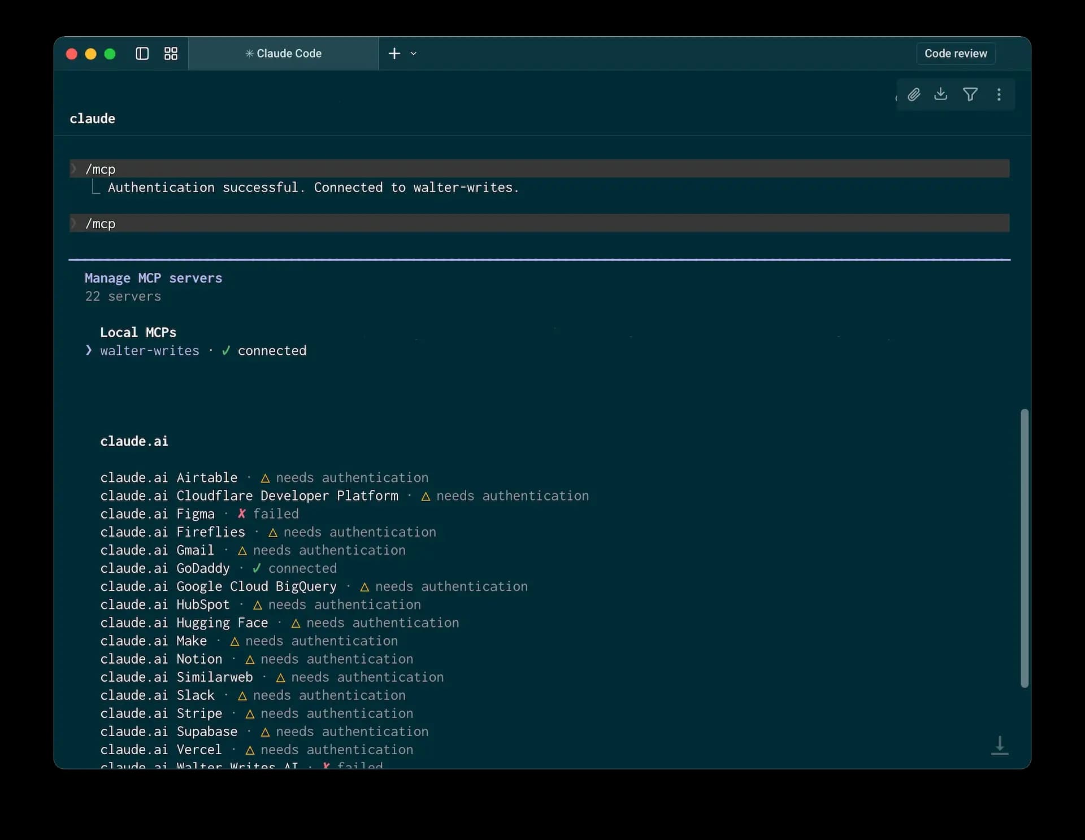Switch to the Claude Code tab
This screenshot has width=1085, height=840.
click(284, 54)
